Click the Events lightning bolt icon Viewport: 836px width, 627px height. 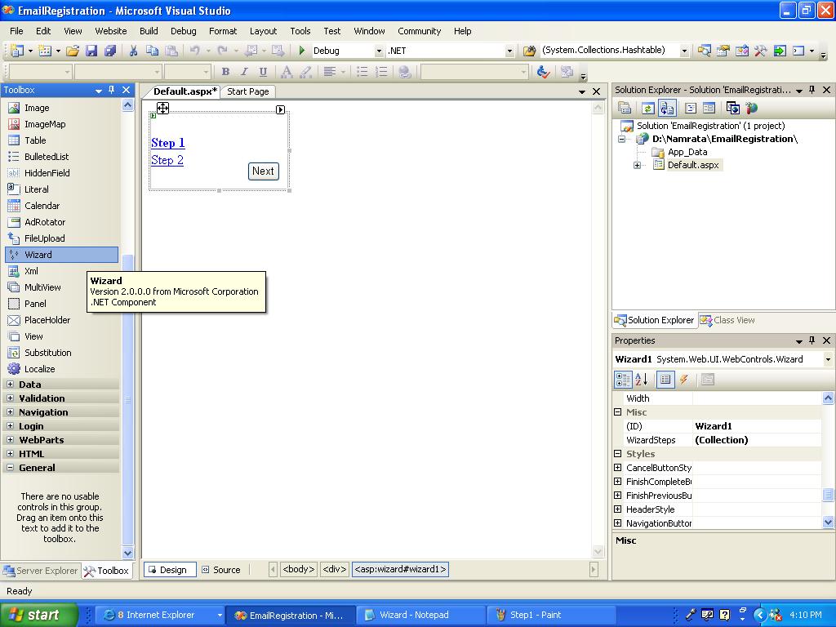684,380
